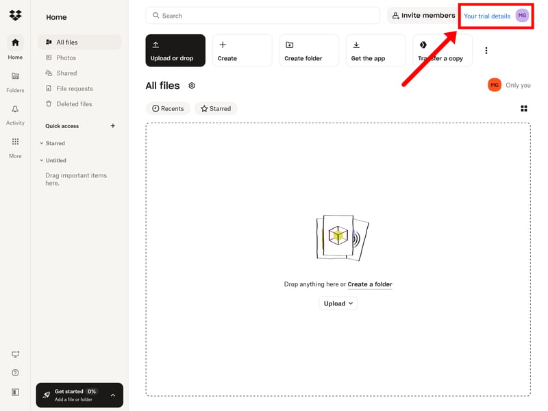Viewport: 548px width, 411px height.
Task: Click the three-dot more actions icon
Action: (486, 51)
